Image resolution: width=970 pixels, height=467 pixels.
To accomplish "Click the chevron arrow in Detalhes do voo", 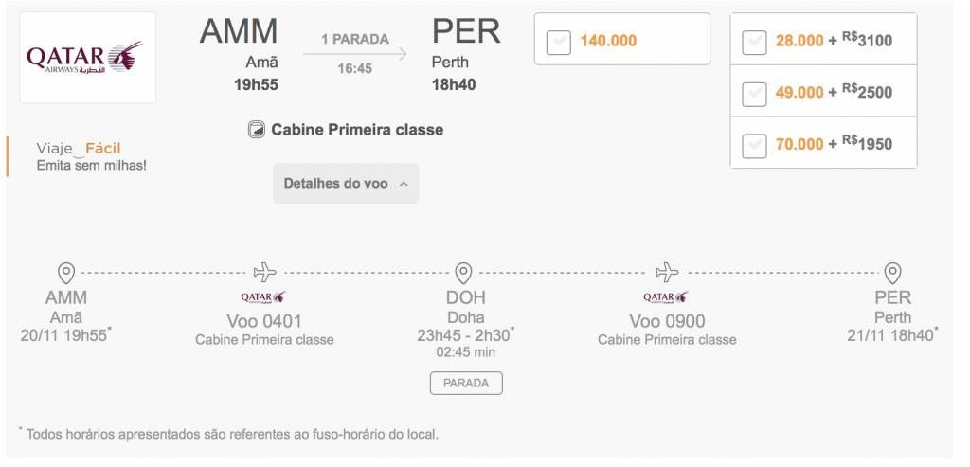I will pos(404,185).
